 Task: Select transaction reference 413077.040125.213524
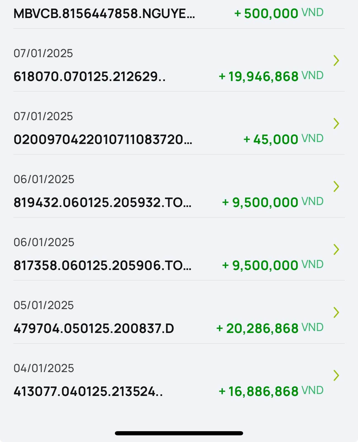(x=88, y=392)
